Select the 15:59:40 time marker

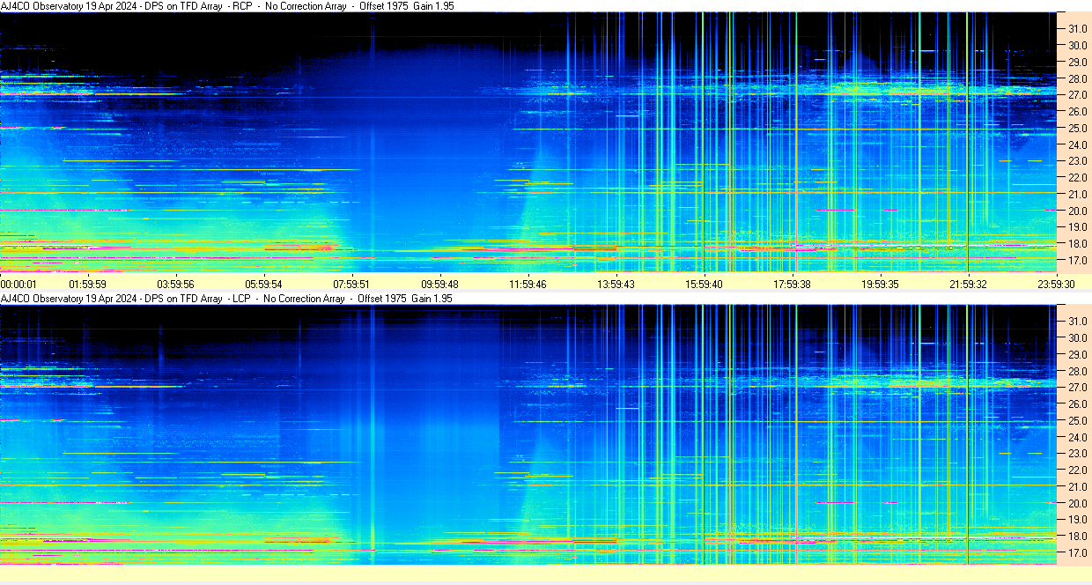[704, 284]
